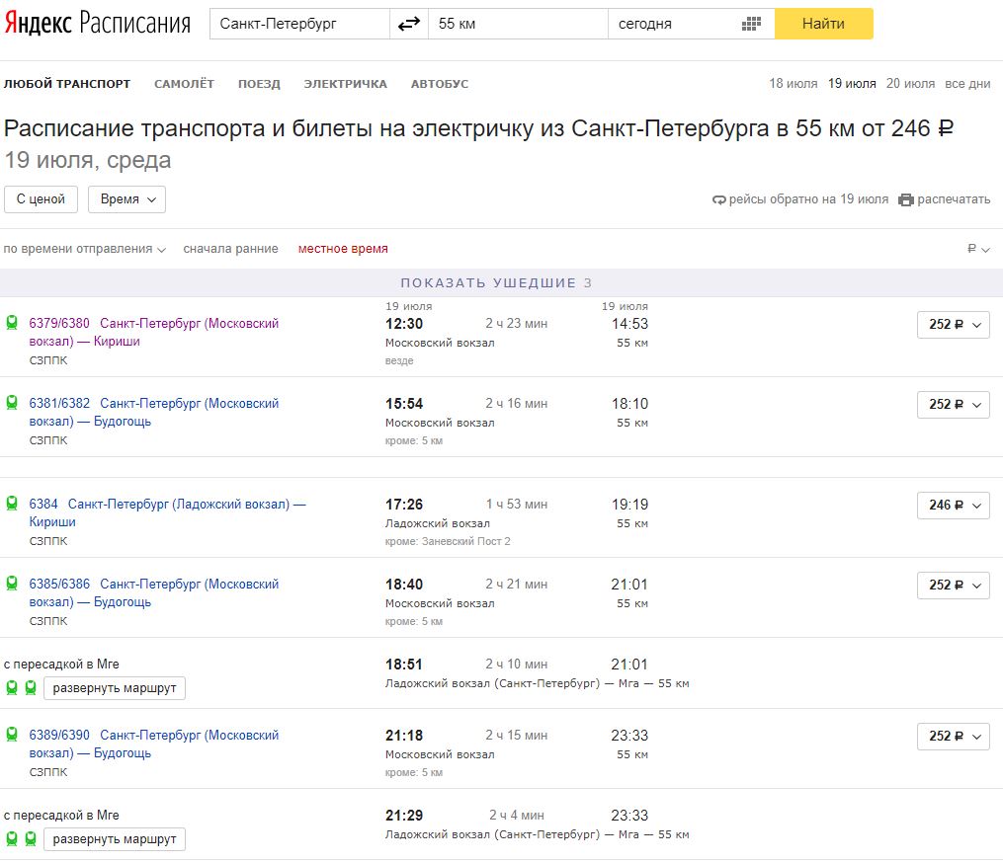The height and width of the screenshot is (862, 1003).
Task: Click the departure field Санкт-Петербург
Action: point(299,24)
